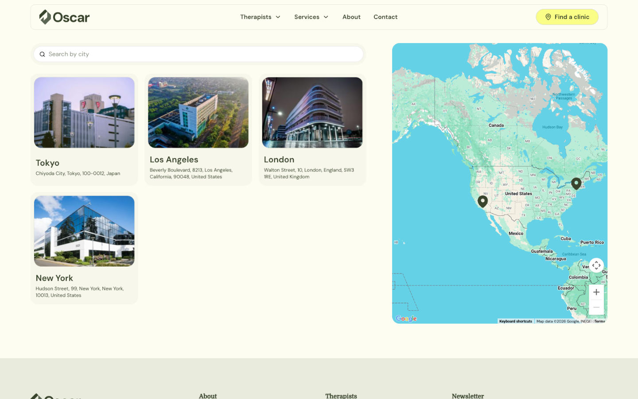Click the Los Angeles map pin marker
Image resolution: width=638 pixels, height=399 pixels.
[x=482, y=201]
